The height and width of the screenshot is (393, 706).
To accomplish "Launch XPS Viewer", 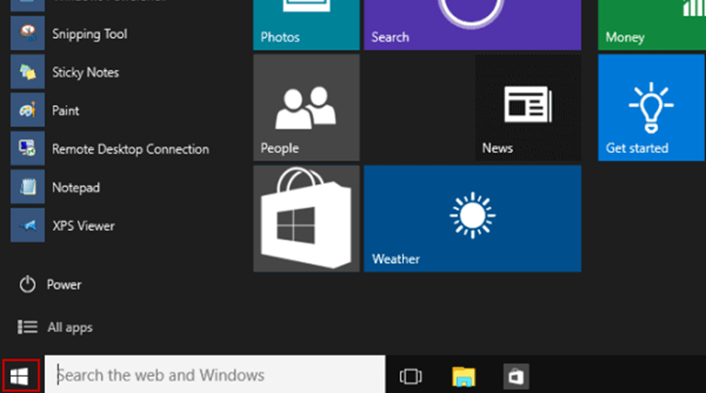I will [27, 226].
